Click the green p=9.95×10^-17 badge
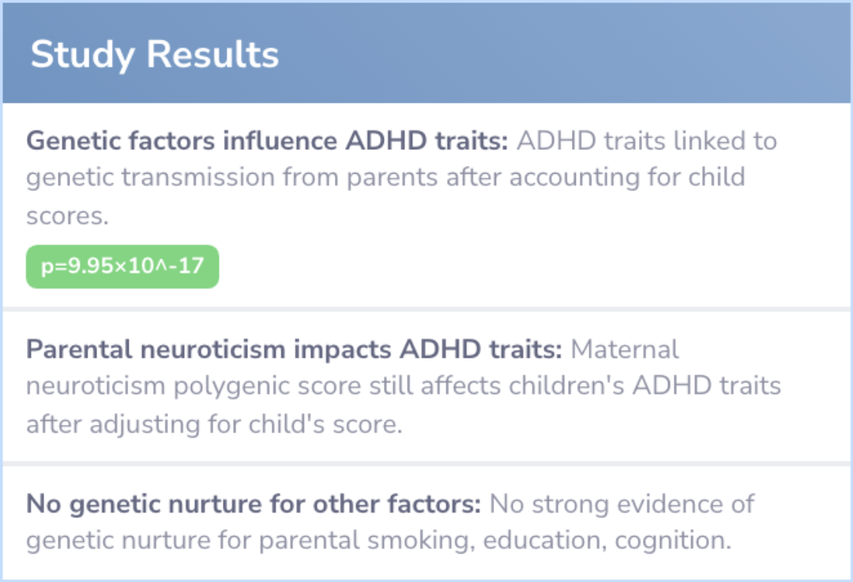Screen dimensions: 853x582 pyautogui.click(x=122, y=267)
